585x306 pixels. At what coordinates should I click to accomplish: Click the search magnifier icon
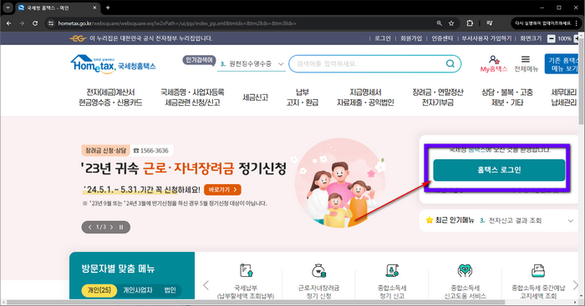[x=450, y=63]
